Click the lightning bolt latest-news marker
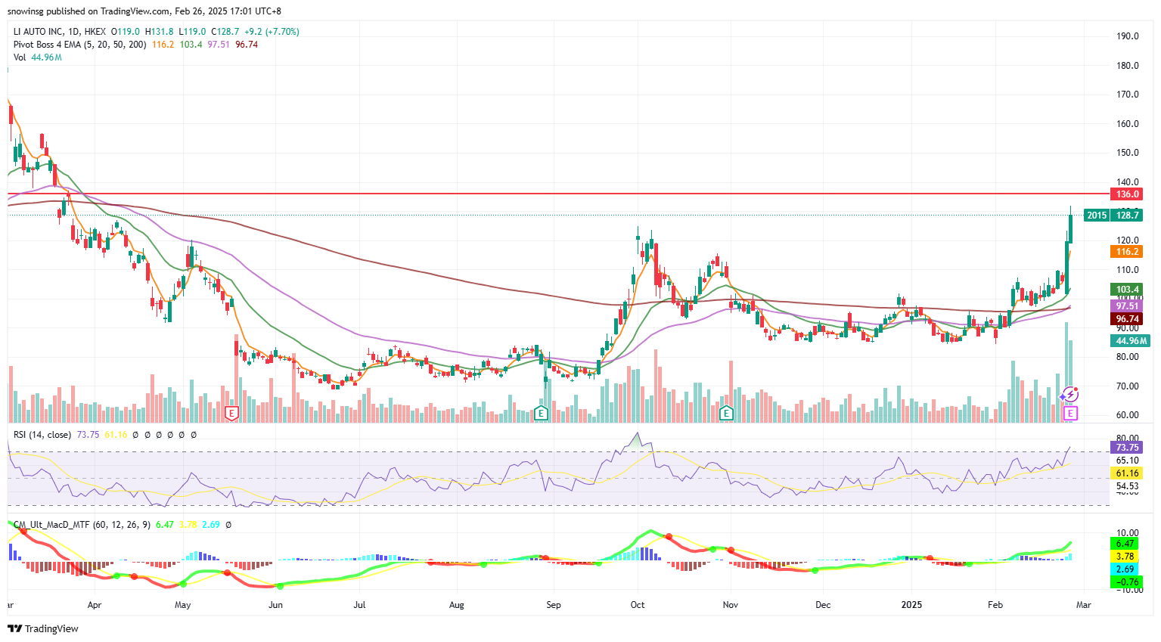This screenshot has height=642, width=1161. point(1069,394)
